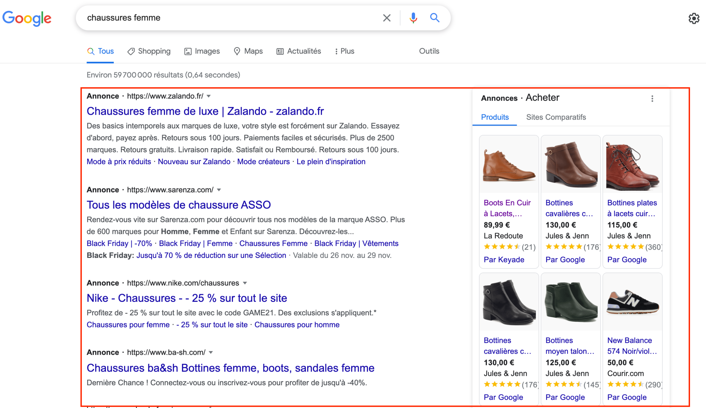
Task: Click the Google logo
Action: tap(27, 18)
